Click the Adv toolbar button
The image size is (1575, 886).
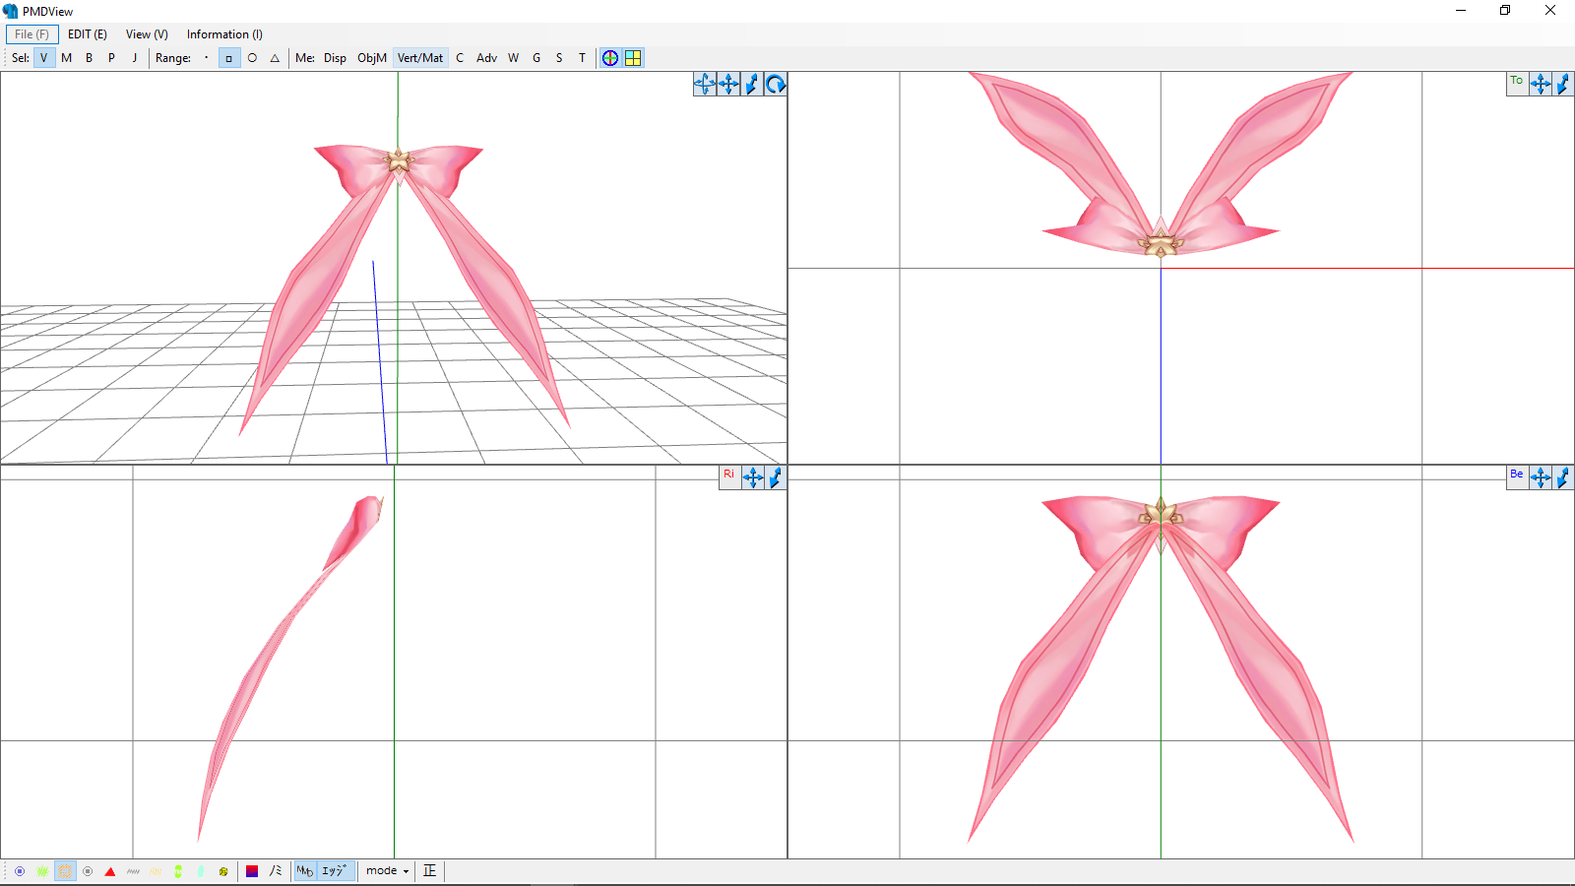click(x=486, y=58)
